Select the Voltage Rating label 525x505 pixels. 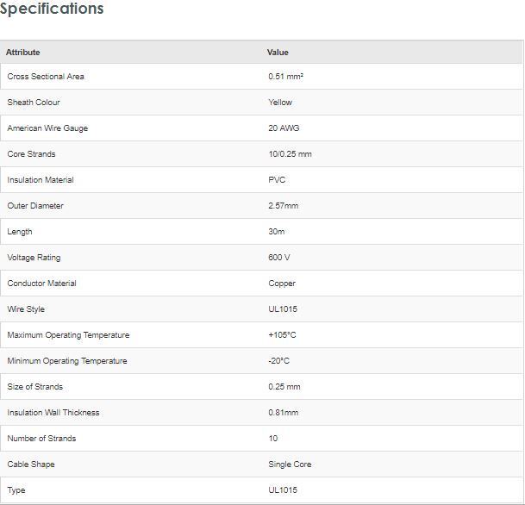(34, 258)
